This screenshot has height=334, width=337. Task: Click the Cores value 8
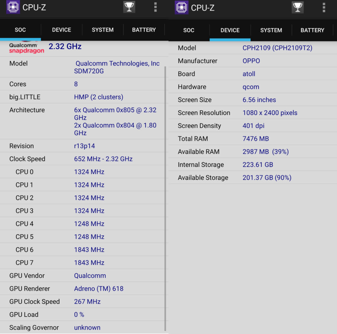tap(76, 84)
